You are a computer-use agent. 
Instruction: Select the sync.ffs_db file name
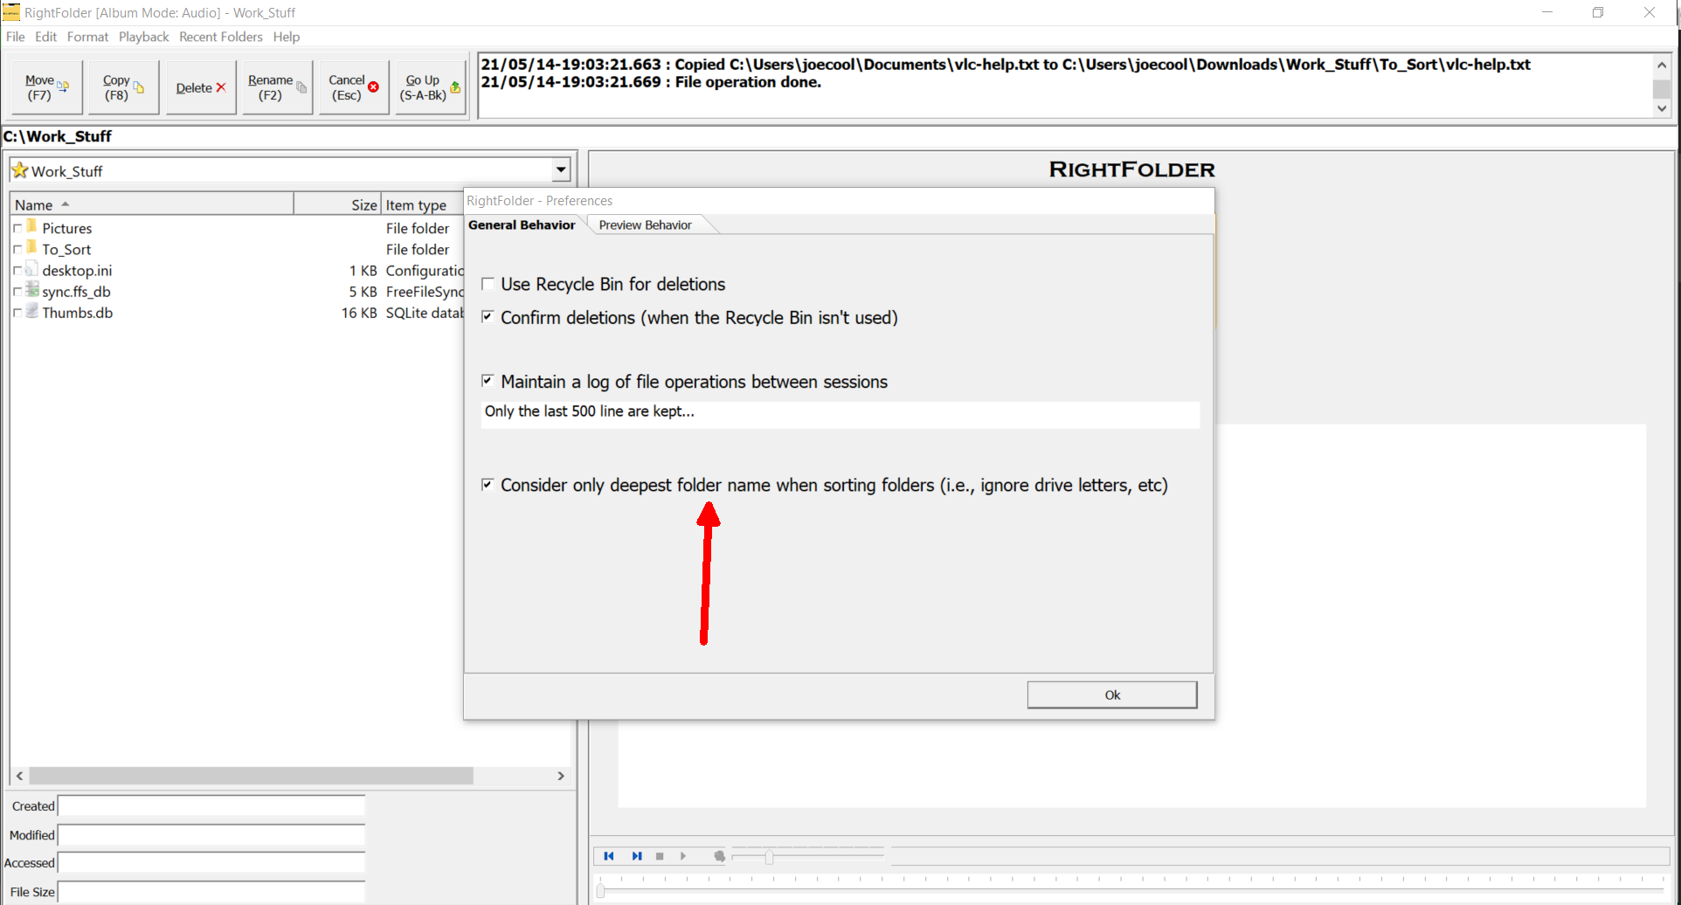click(x=76, y=292)
